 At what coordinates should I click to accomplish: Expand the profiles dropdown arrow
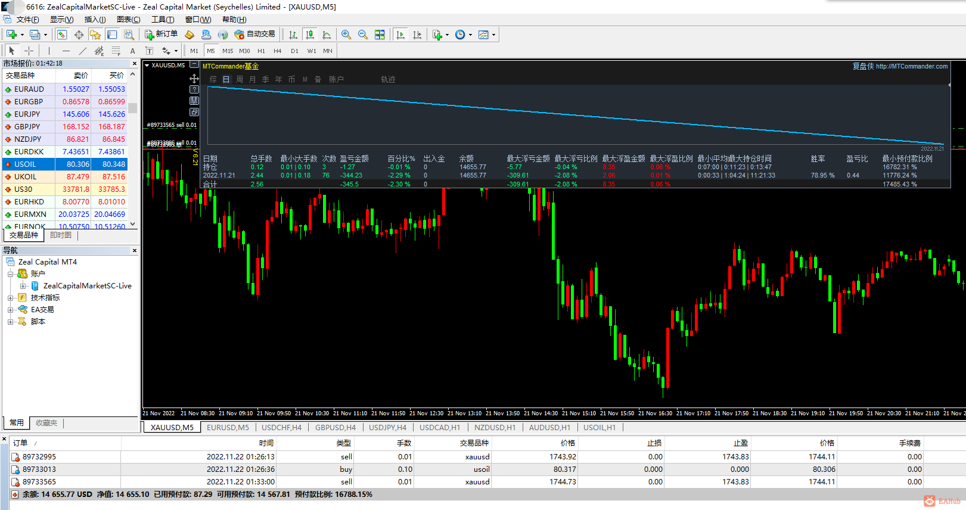pyautogui.click(x=45, y=35)
